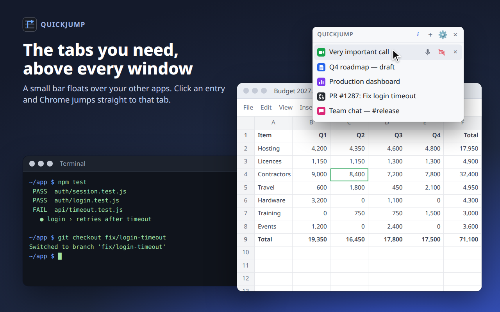Click the Terminal window title
500x312 pixels.
coord(73,164)
